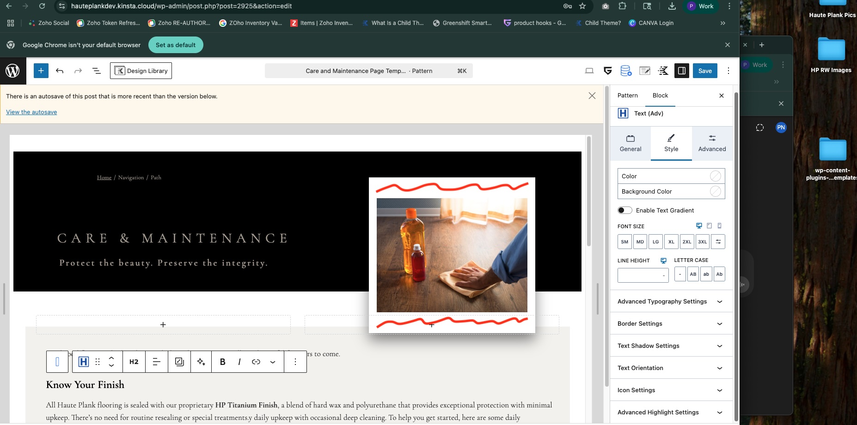Open the Greenshift shield icon in top bar
Screen dimensions: 857x425
pyautogui.click(x=608, y=71)
